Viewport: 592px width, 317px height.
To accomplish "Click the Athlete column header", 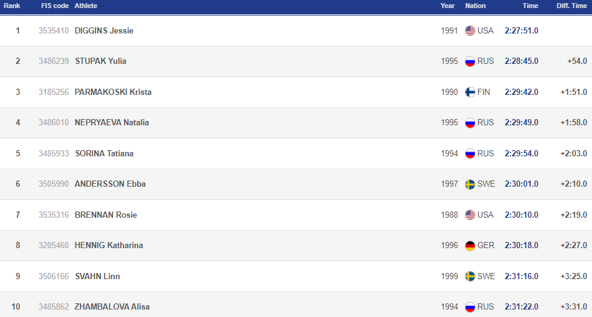I will (x=86, y=6).
